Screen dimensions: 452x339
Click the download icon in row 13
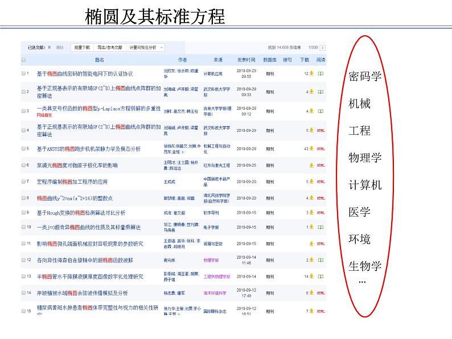[x=311, y=276]
